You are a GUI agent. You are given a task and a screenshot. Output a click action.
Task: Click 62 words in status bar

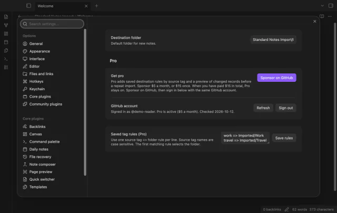pos(300,209)
